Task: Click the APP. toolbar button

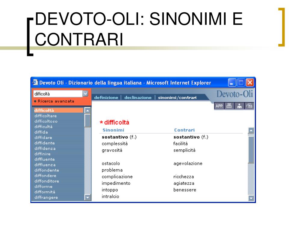Action: (219, 106)
